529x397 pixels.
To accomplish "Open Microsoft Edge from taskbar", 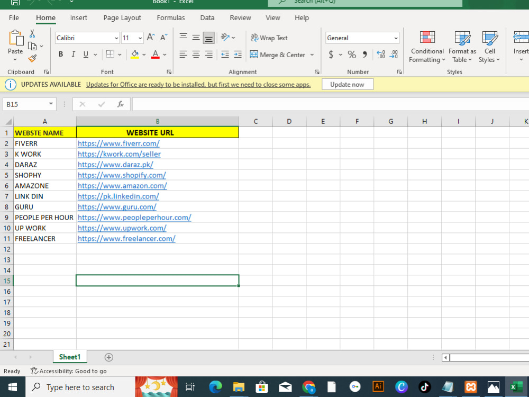I will [x=215, y=387].
